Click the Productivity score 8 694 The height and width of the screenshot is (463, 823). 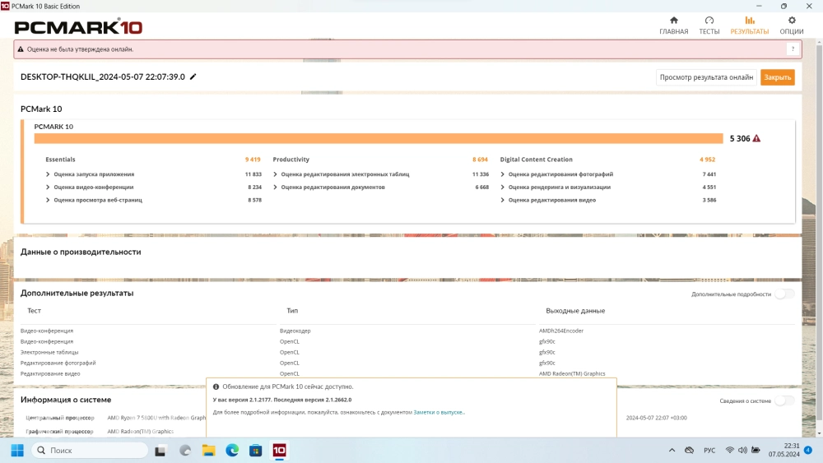480,160
